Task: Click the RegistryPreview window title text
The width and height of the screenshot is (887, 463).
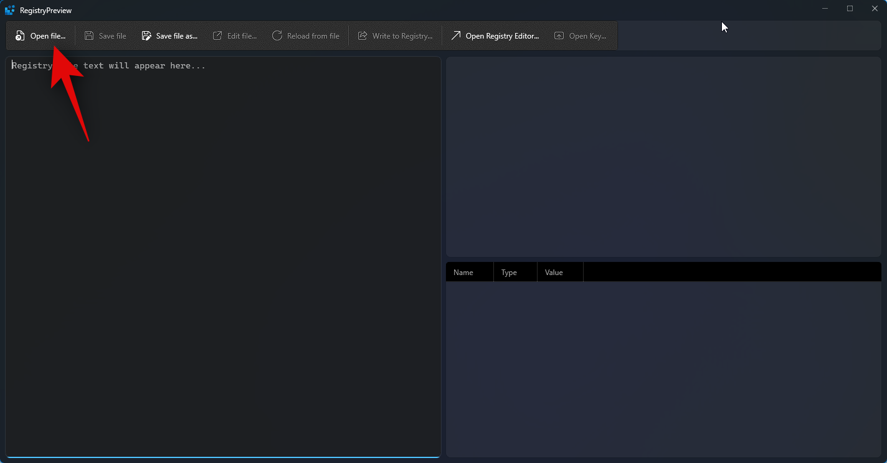Action: click(x=45, y=11)
